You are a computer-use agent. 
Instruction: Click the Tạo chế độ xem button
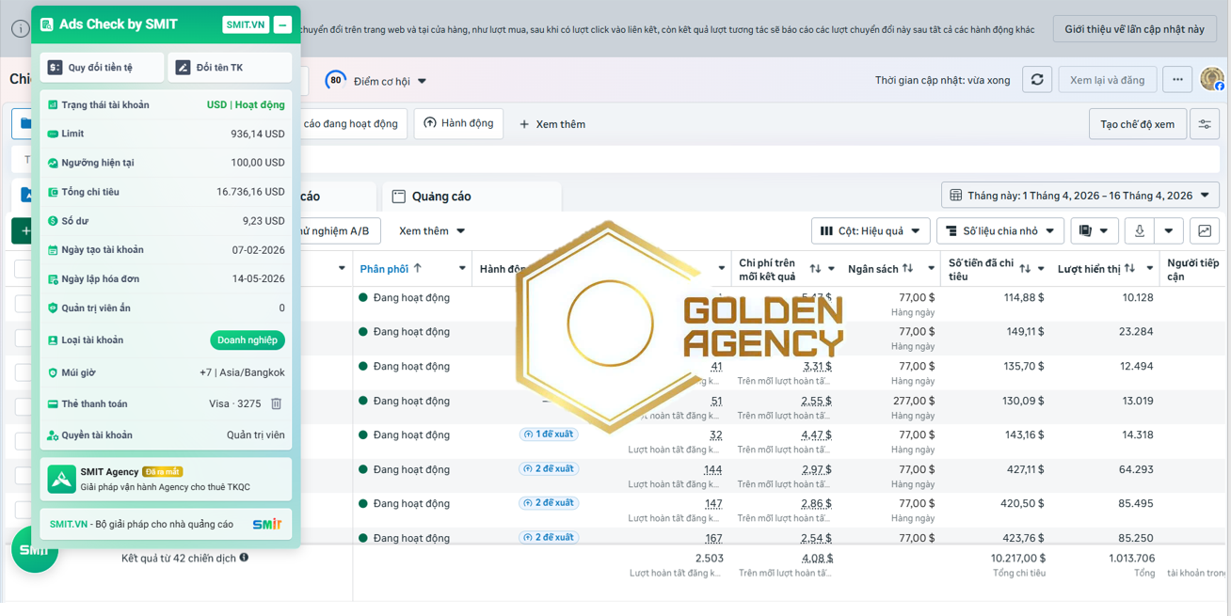coord(1137,124)
